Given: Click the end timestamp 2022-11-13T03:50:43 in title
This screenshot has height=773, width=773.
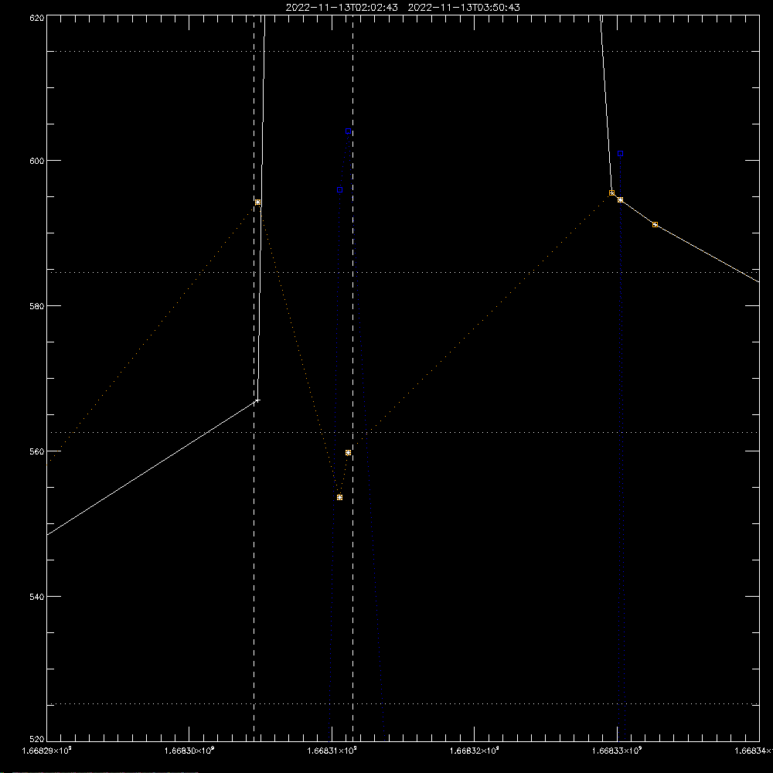Looking at the screenshot, I should pyautogui.click(x=464, y=8).
